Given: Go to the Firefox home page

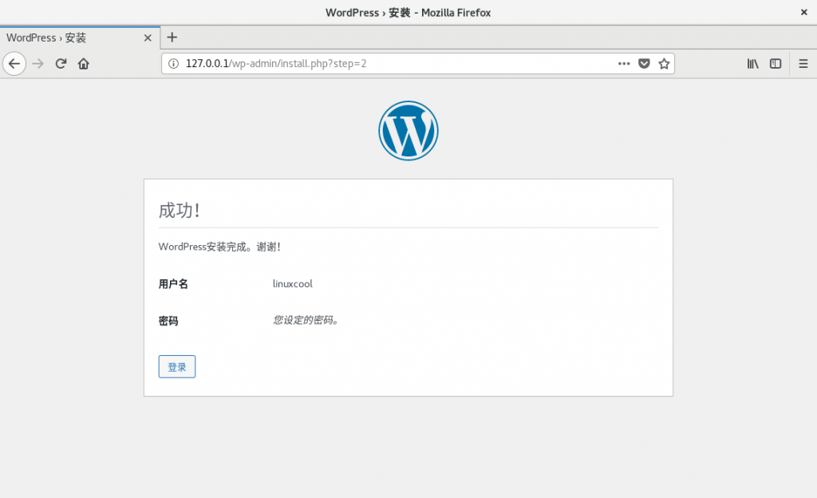Looking at the screenshot, I should click(83, 64).
